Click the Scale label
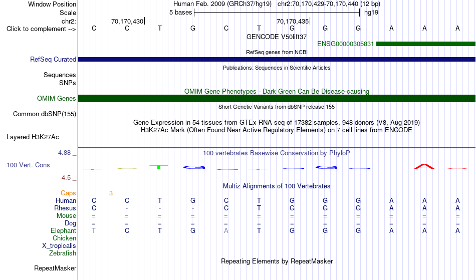The width and height of the screenshot is (476, 280). pos(68,13)
